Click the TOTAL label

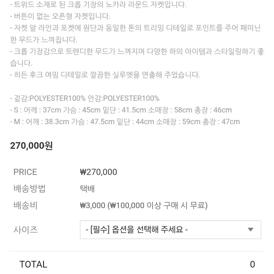coord(33,264)
